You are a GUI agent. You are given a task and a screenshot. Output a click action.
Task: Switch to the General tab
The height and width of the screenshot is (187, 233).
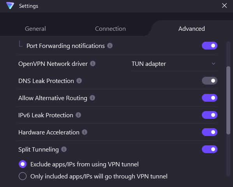(x=35, y=29)
